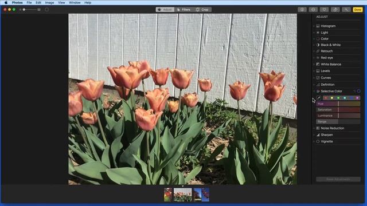
Task: Expand the Noise Reduction disclosure triangle
Action: point(314,128)
